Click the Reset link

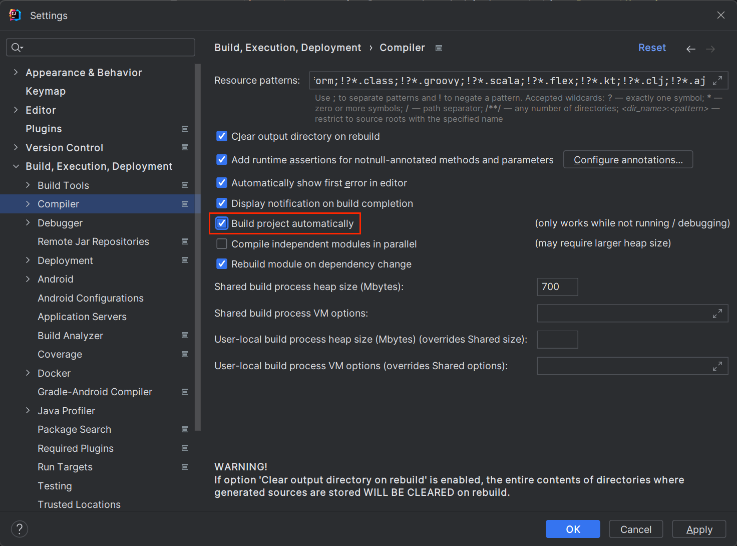(652, 48)
